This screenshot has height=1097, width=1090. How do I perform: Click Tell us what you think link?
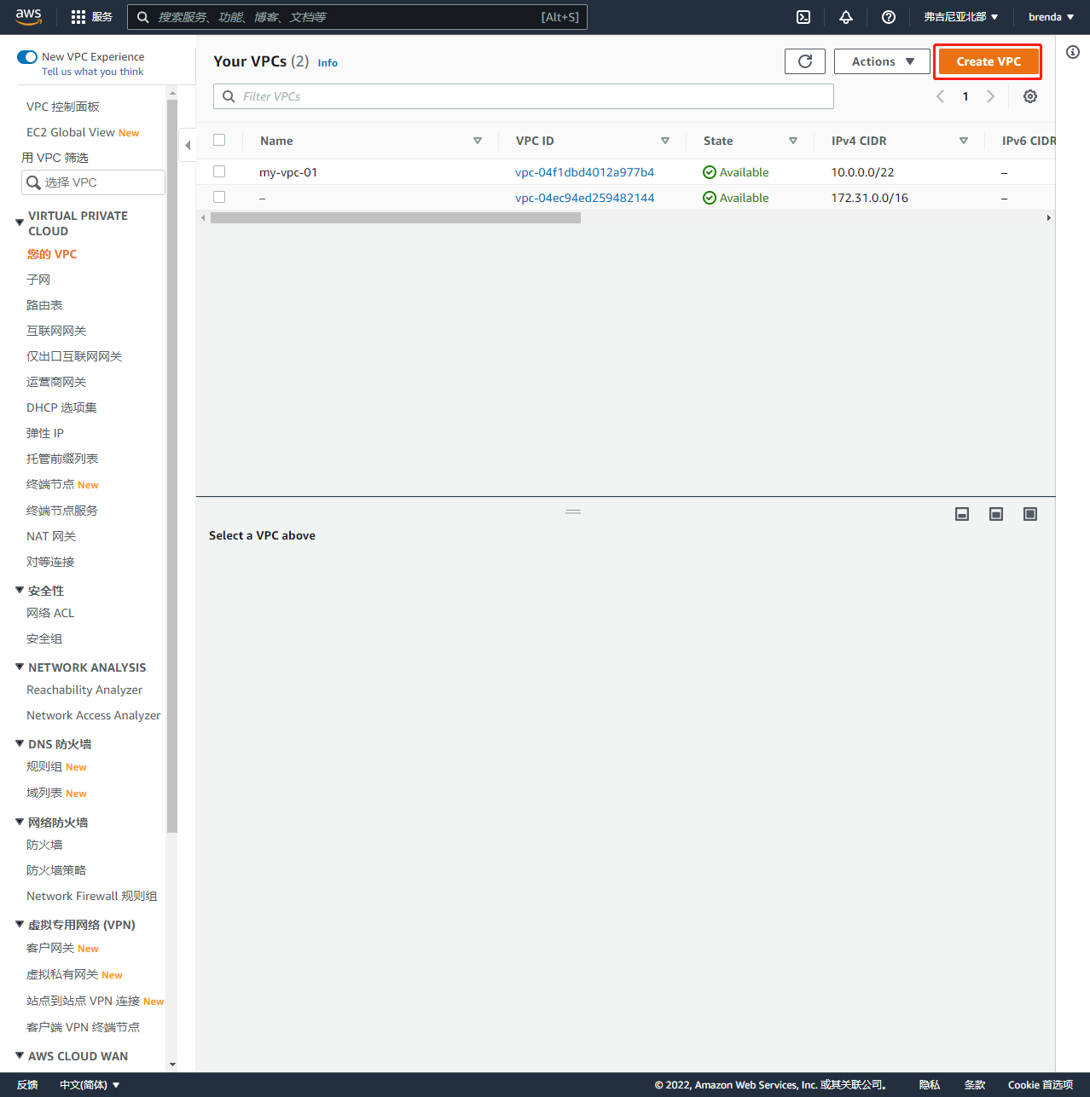tap(92, 72)
